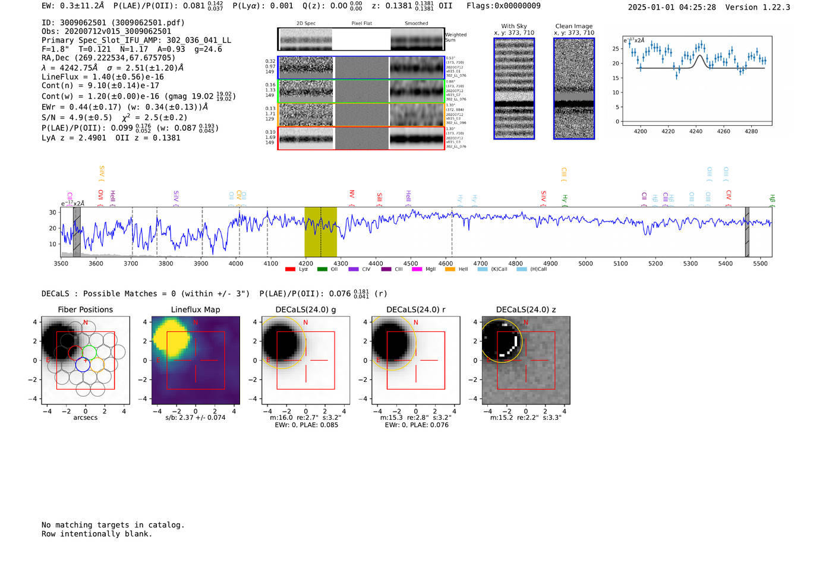This screenshot has width=832, height=566.
Task: Click the 'm:15.2 re:2.2" s:3.3"' caption
Action: (526, 418)
